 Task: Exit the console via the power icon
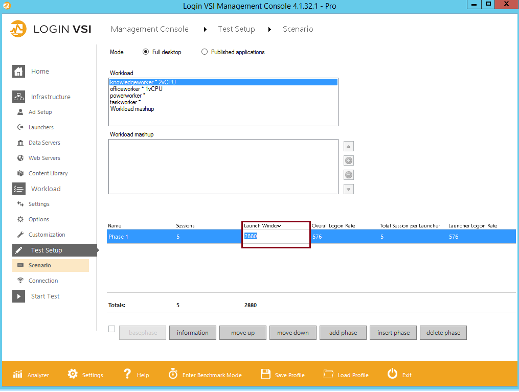(x=399, y=374)
